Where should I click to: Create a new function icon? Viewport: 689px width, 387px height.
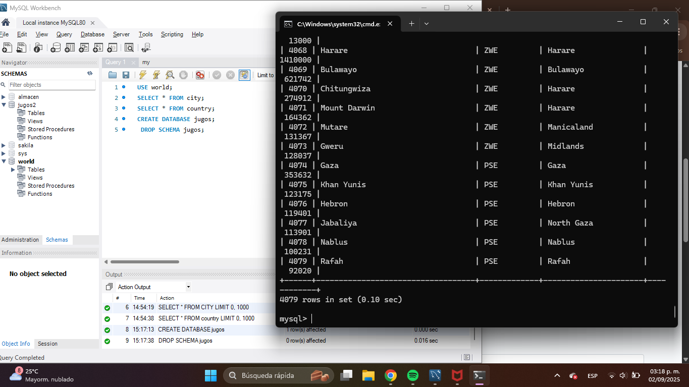click(x=112, y=47)
